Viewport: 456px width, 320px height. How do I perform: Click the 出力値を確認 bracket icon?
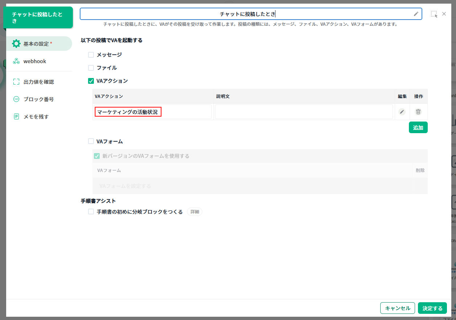point(16,82)
